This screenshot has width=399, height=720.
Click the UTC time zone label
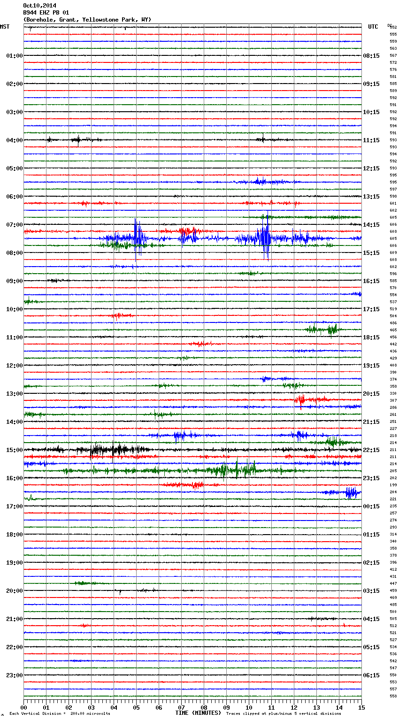point(373,27)
